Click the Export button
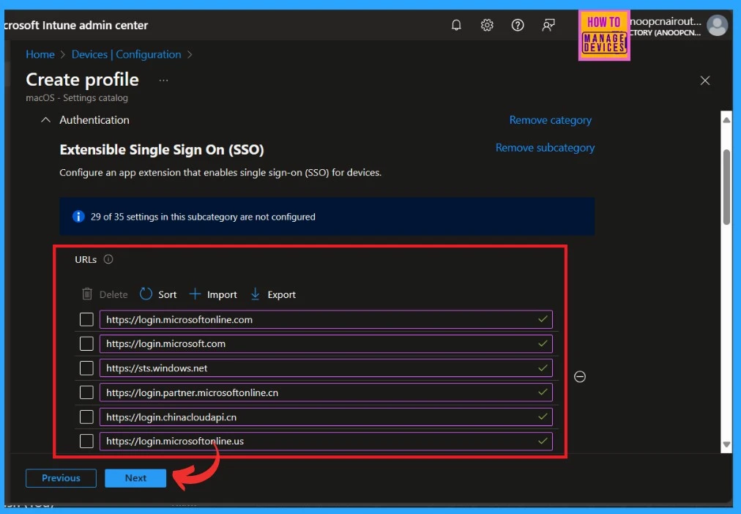The image size is (741, 514). coord(272,294)
